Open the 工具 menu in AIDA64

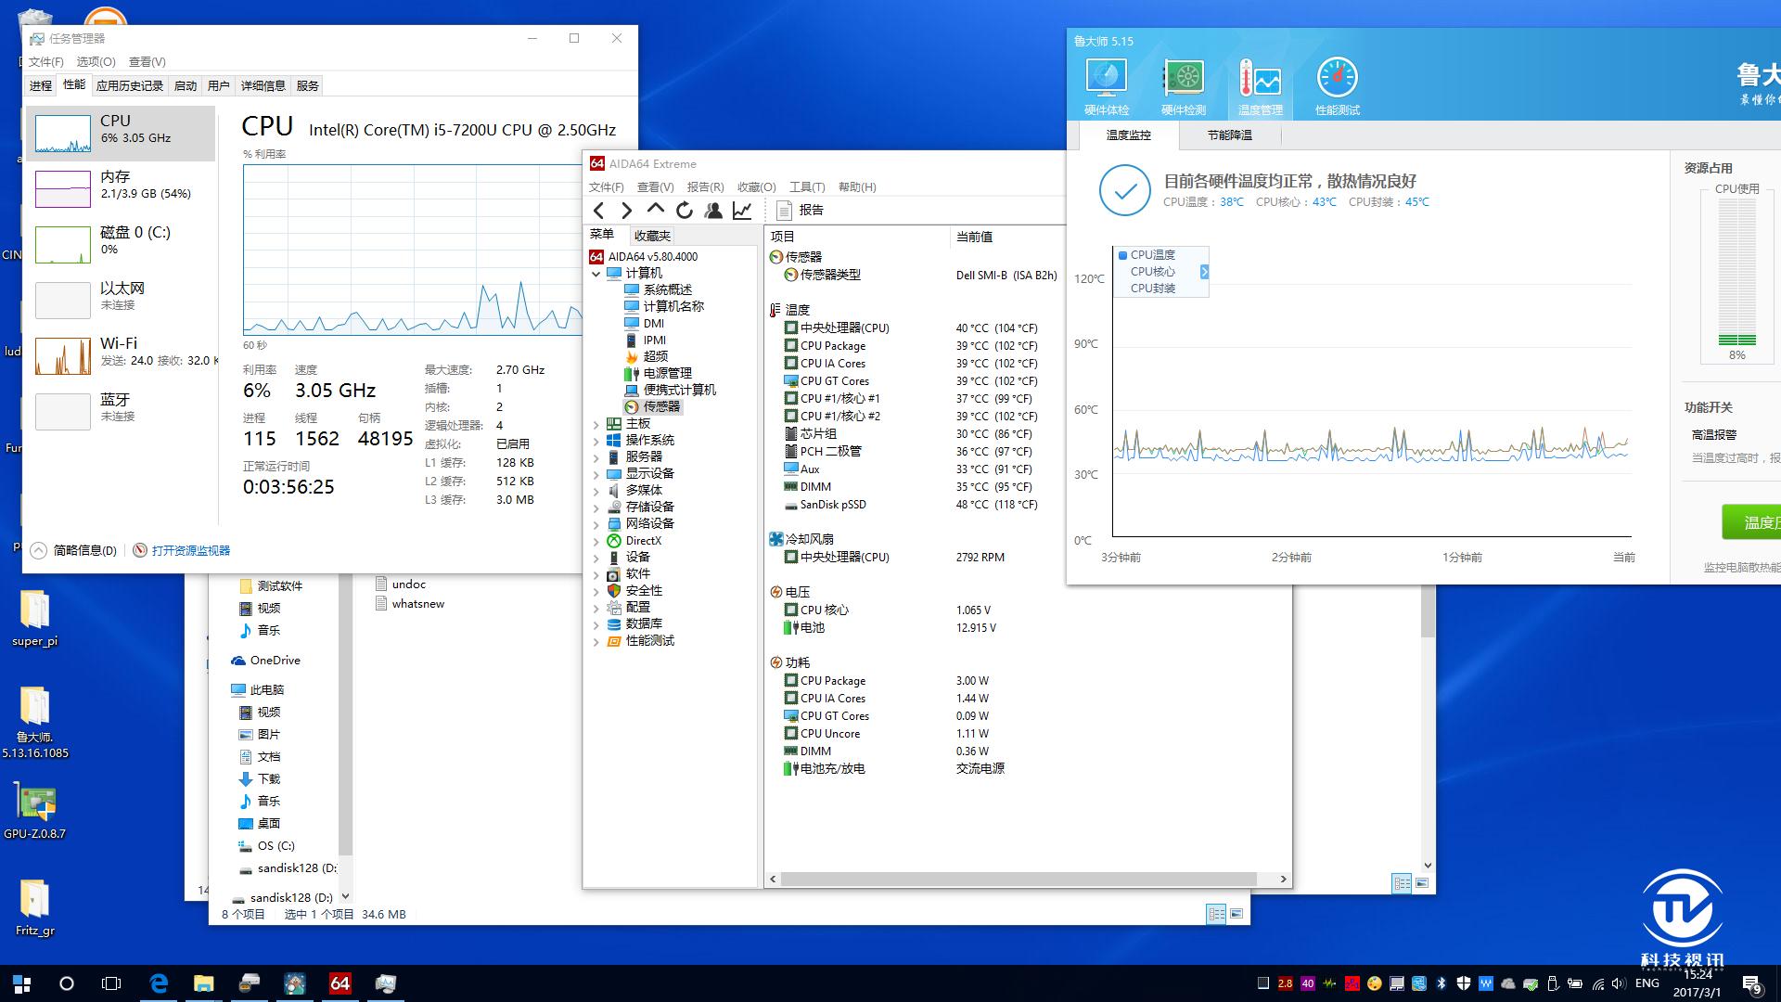(806, 186)
